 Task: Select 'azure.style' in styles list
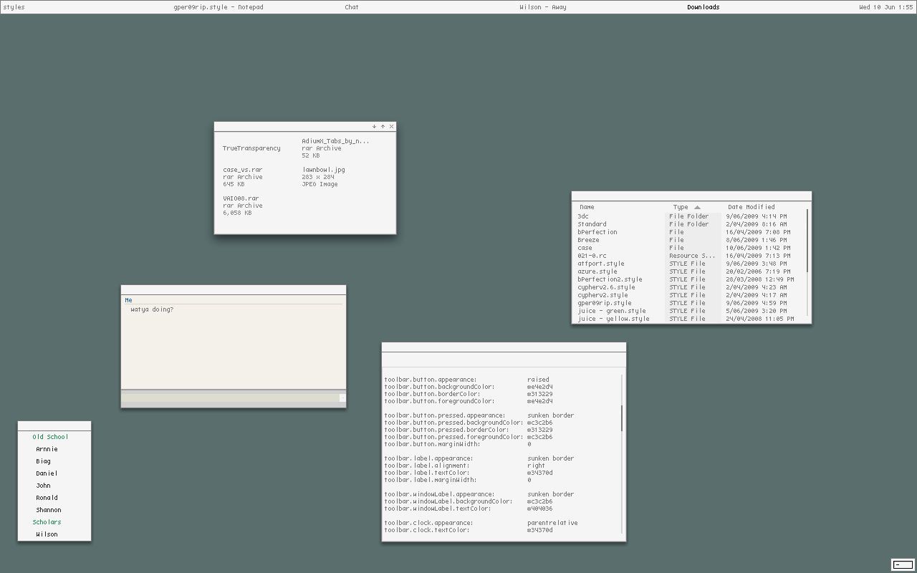pyautogui.click(x=597, y=271)
